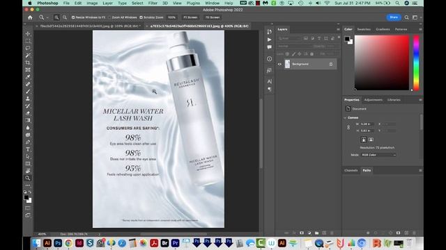Set canvas orientation to landscape
446x250 pixels.
[371, 139]
